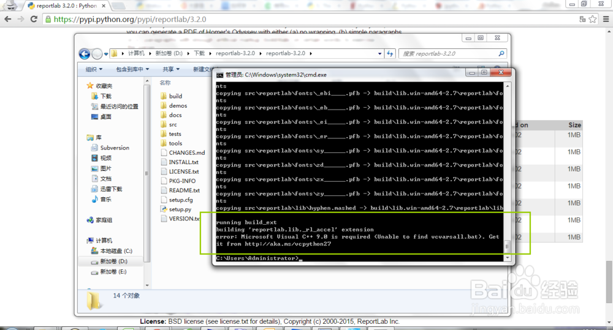The height and width of the screenshot is (330, 613).
Task: Select 新加卷 (D:) in navigation pane
Action: click(113, 261)
